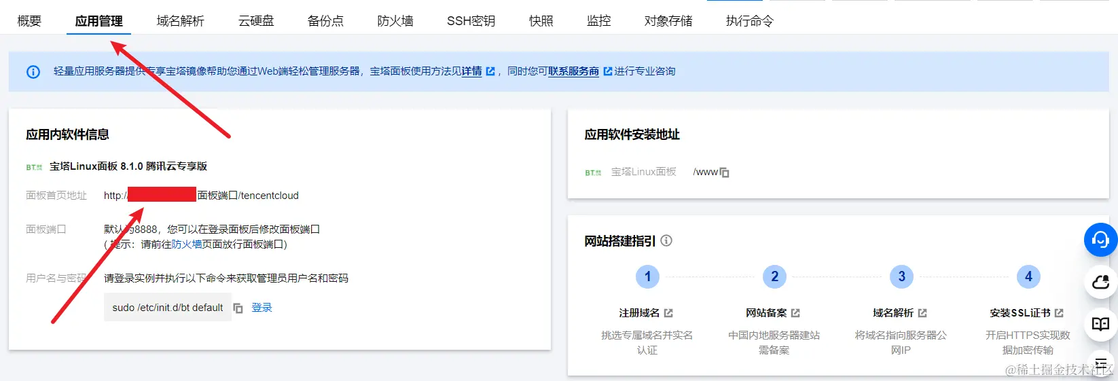Screen dimensions: 1118x381
Task: Open the 注册域名 guide link
Action: [x=639, y=313]
